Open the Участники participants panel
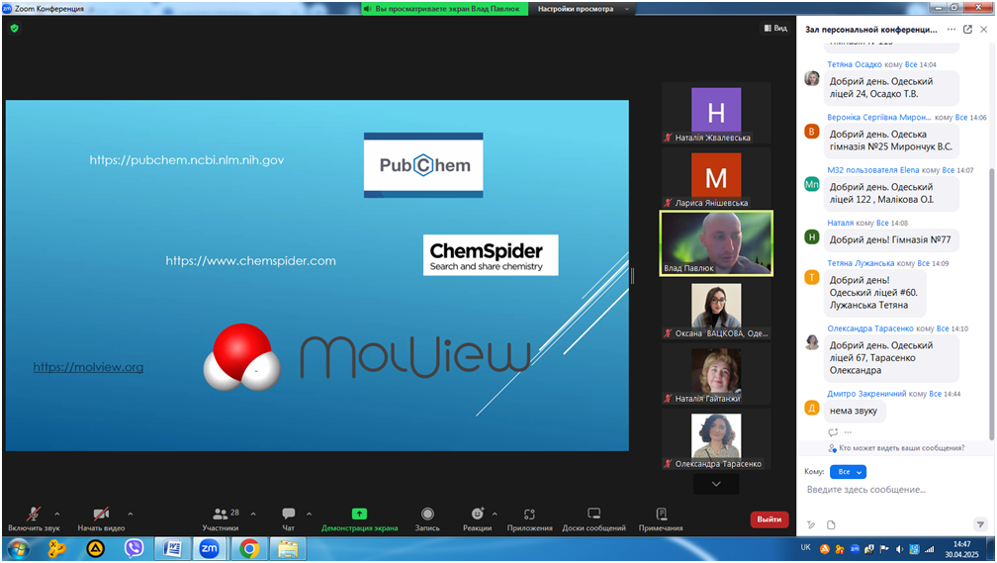 pyautogui.click(x=221, y=518)
